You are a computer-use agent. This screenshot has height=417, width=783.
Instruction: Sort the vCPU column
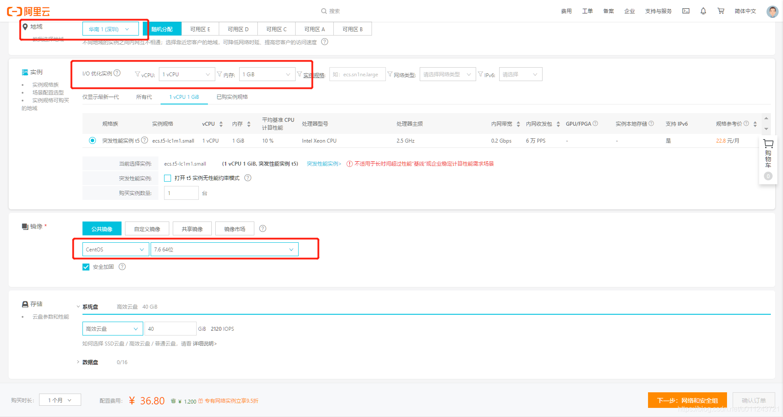click(221, 124)
